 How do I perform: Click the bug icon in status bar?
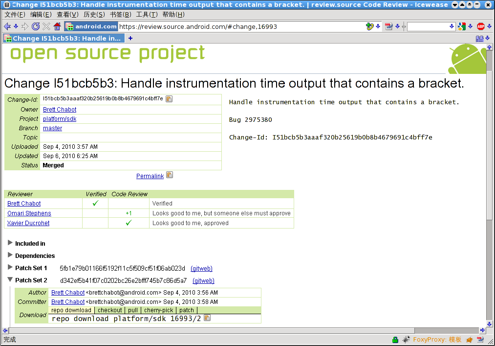coord(406,340)
